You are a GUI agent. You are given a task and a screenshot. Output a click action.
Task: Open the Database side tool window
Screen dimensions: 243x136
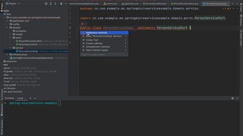(241, 20)
